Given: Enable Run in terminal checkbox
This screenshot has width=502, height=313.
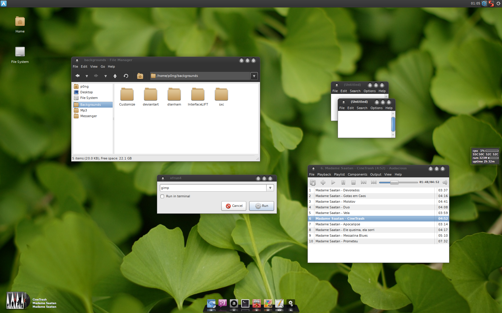Looking at the screenshot, I should point(162,196).
